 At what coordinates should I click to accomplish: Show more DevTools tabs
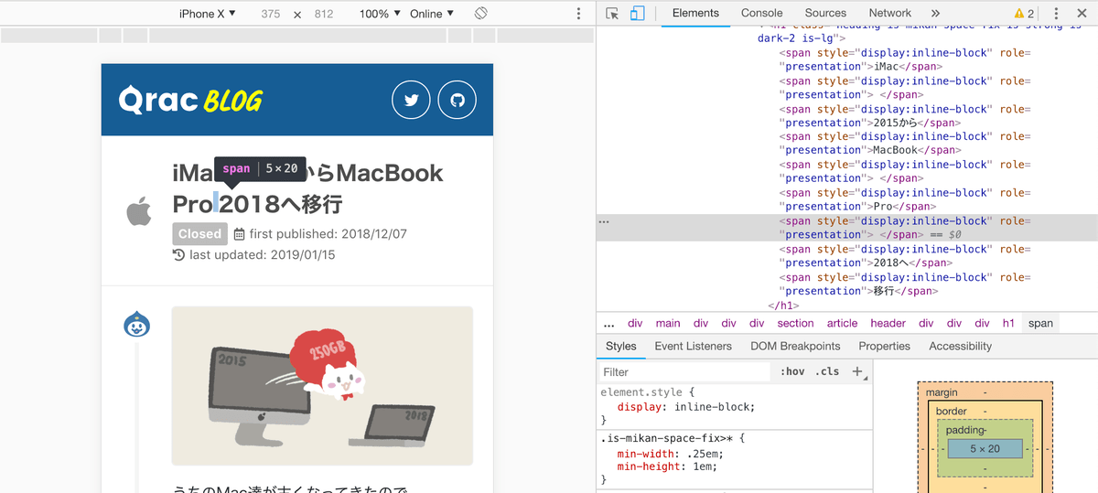coord(935,14)
